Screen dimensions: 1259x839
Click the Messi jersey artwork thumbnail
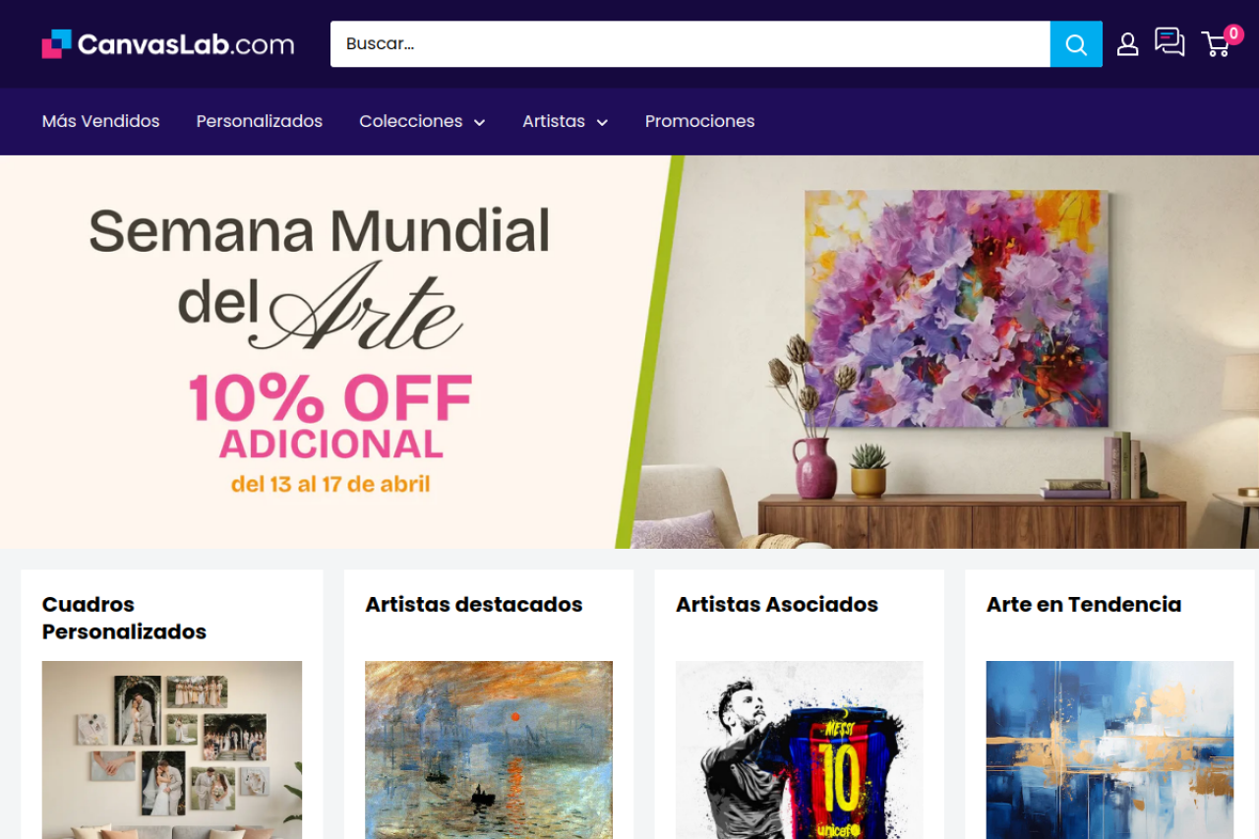(800, 749)
